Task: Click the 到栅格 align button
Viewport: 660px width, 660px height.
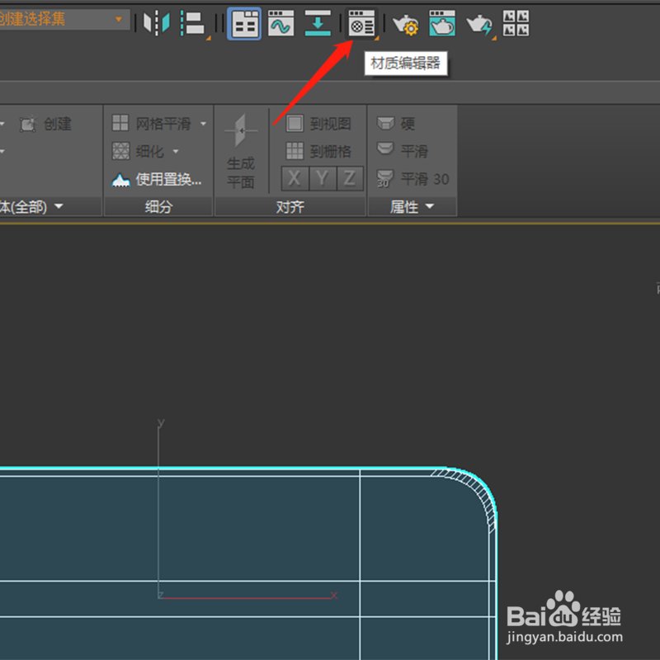Action: click(x=318, y=151)
